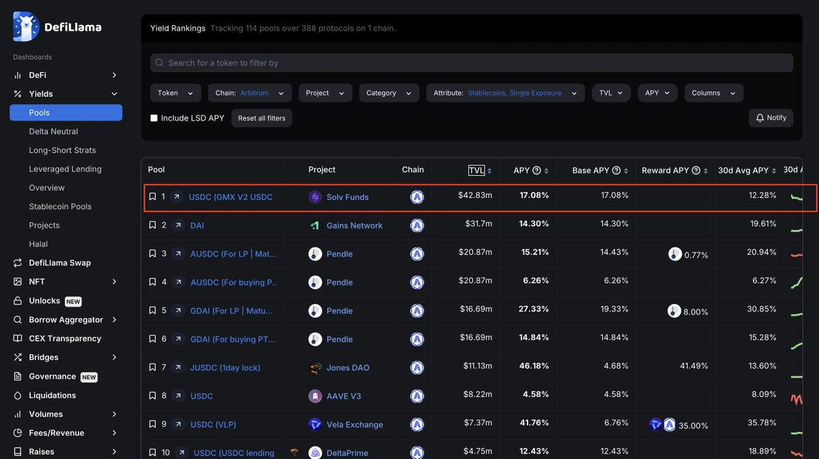Click the 41.49% Reward APY value
Screen dimensions: 819x459
pos(693,366)
